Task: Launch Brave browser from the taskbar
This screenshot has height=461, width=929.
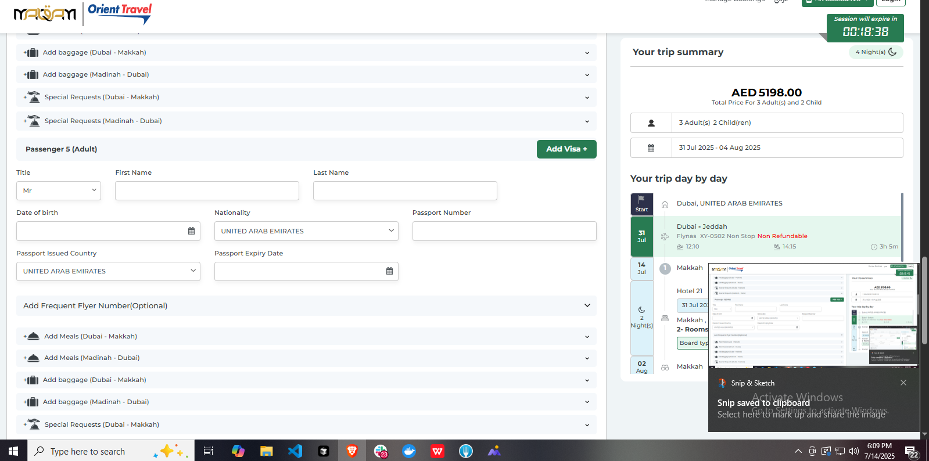Action: pyautogui.click(x=352, y=451)
